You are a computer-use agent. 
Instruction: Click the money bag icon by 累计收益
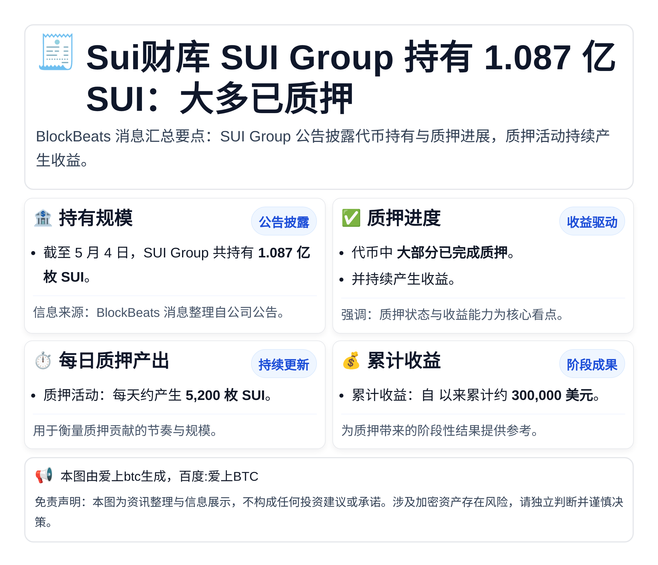[351, 360]
